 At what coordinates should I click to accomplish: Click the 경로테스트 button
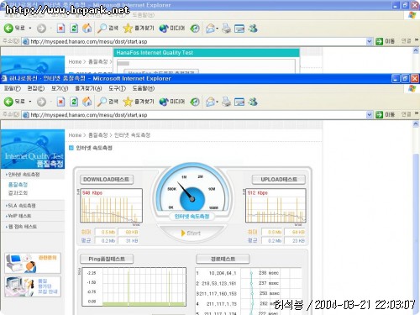[x=223, y=259]
